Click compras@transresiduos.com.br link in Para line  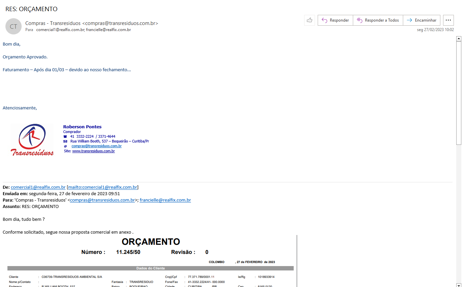pos(102,200)
